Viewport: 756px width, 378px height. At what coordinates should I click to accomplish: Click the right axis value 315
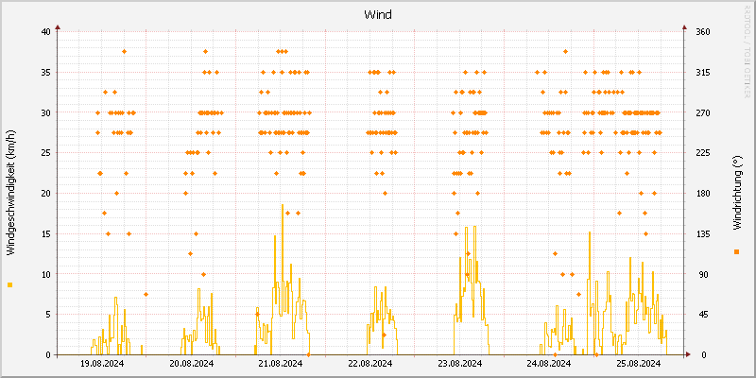703,73
